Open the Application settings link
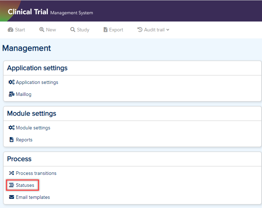Screen dimensions: 262x208 point(37,82)
